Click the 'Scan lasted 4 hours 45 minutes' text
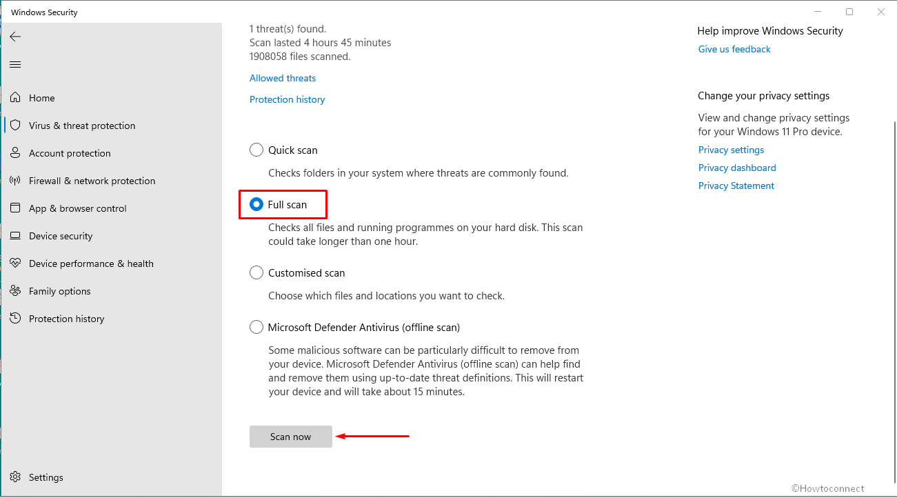Image resolution: width=897 pixels, height=498 pixels. tap(320, 43)
